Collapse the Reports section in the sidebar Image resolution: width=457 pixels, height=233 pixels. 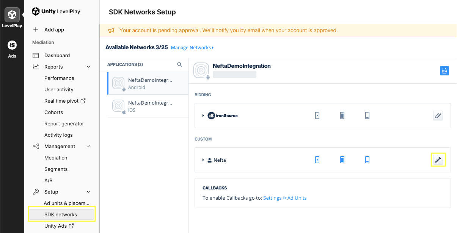[88, 67]
